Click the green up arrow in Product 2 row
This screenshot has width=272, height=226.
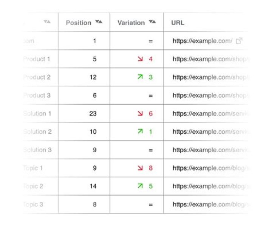click(x=140, y=77)
